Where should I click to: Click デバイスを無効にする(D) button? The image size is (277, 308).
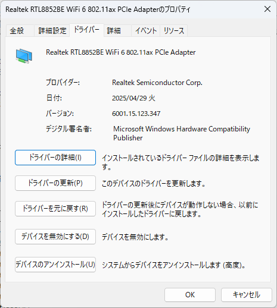pyautogui.click(x=55, y=237)
